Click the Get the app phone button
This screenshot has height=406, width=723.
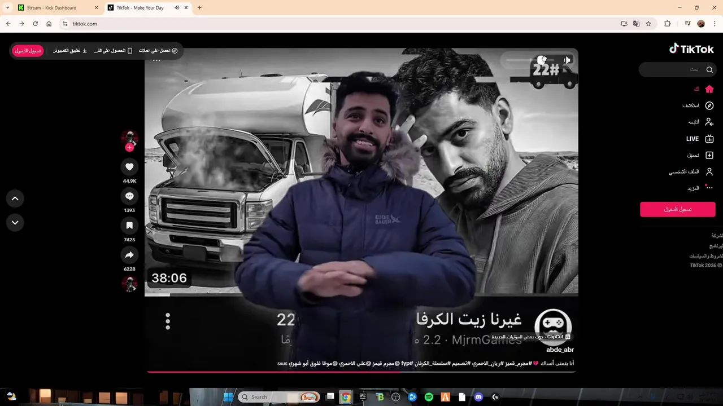coord(113,51)
